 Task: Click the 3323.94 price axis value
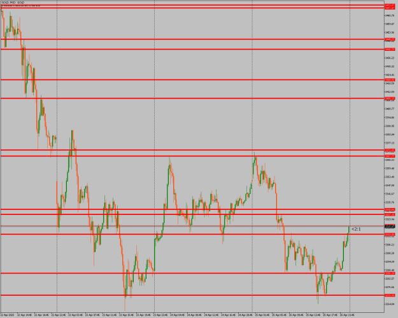click(390, 219)
